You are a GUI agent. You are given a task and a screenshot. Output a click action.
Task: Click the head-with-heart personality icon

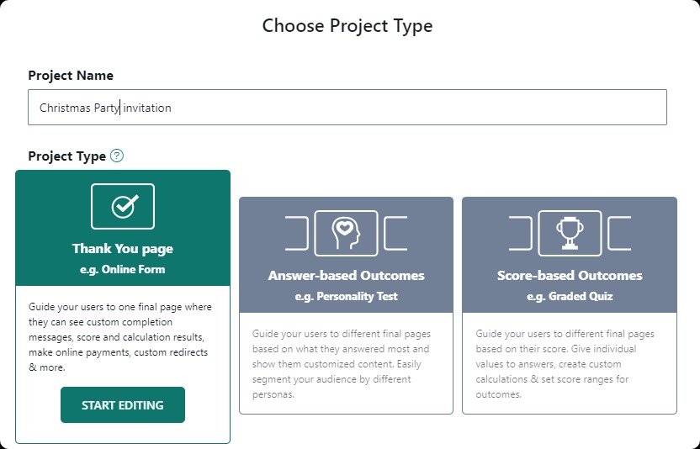click(x=346, y=233)
